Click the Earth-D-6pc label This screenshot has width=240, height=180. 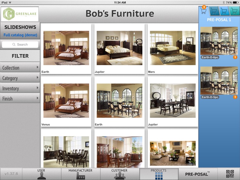(210, 57)
